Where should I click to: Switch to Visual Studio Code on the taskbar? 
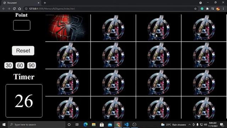click(126, 124)
